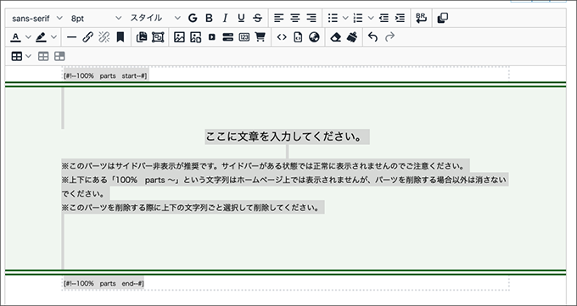The image size is (577, 306).
Task: Open the table insert dropdown
Action: (x=21, y=56)
